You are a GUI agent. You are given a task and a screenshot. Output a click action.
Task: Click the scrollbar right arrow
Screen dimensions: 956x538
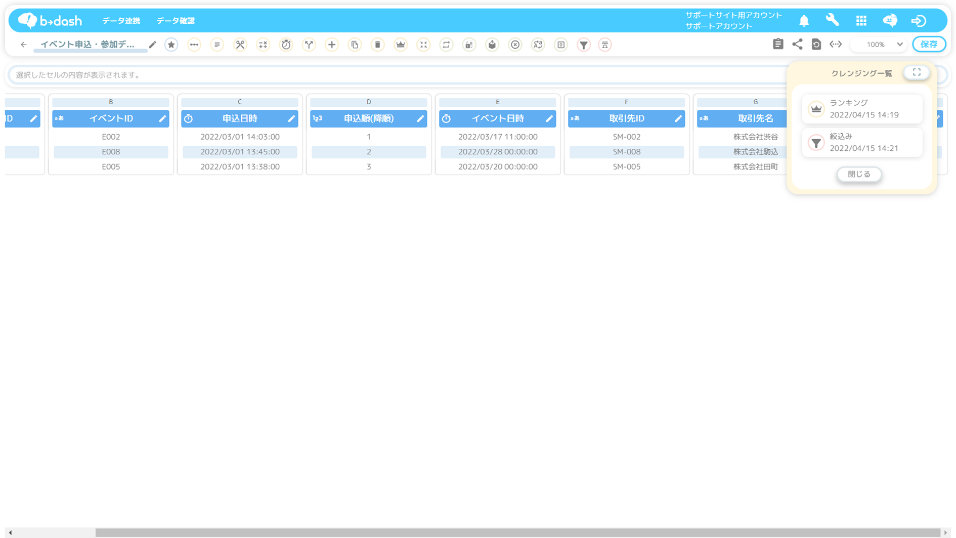945,532
